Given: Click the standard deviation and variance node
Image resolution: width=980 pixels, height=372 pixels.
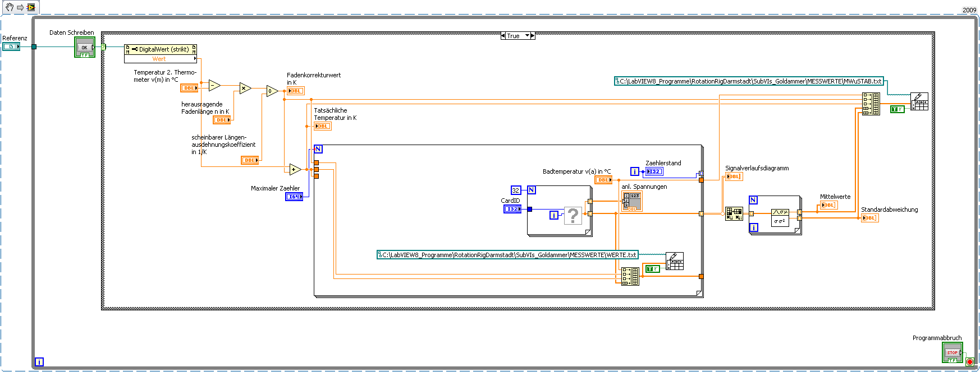Looking at the screenshot, I should (780, 217).
